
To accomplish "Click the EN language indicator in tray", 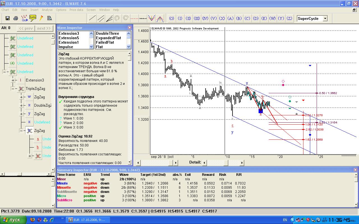I will [x=285, y=220].
